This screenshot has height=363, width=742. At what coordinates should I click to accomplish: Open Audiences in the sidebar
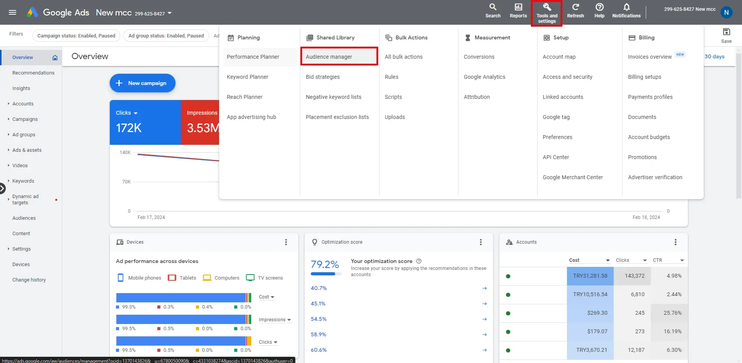click(x=24, y=218)
